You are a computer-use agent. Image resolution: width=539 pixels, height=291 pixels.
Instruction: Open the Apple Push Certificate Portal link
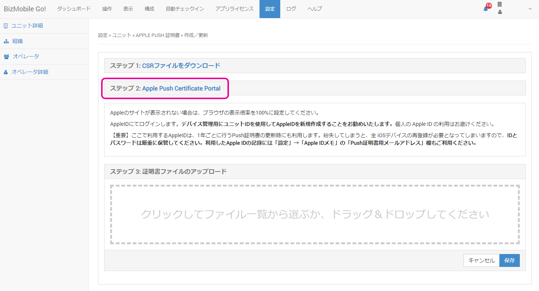tap(181, 89)
